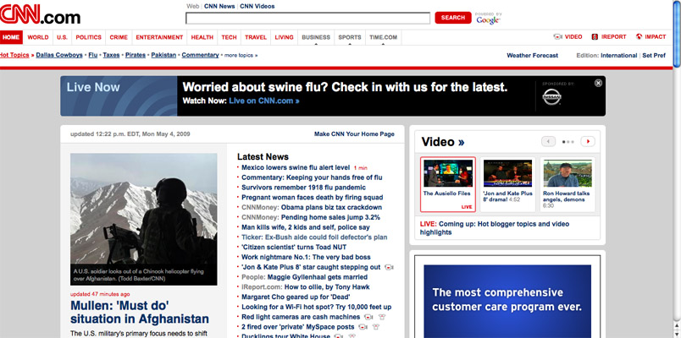Go to next video set arrow
The height and width of the screenshot is (338, 681).
pyautogui.click(x=588, y=141)
